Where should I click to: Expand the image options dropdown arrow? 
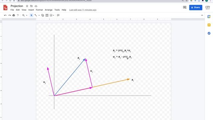54,15
